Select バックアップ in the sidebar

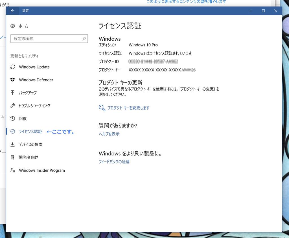click(x=28, y=93)
